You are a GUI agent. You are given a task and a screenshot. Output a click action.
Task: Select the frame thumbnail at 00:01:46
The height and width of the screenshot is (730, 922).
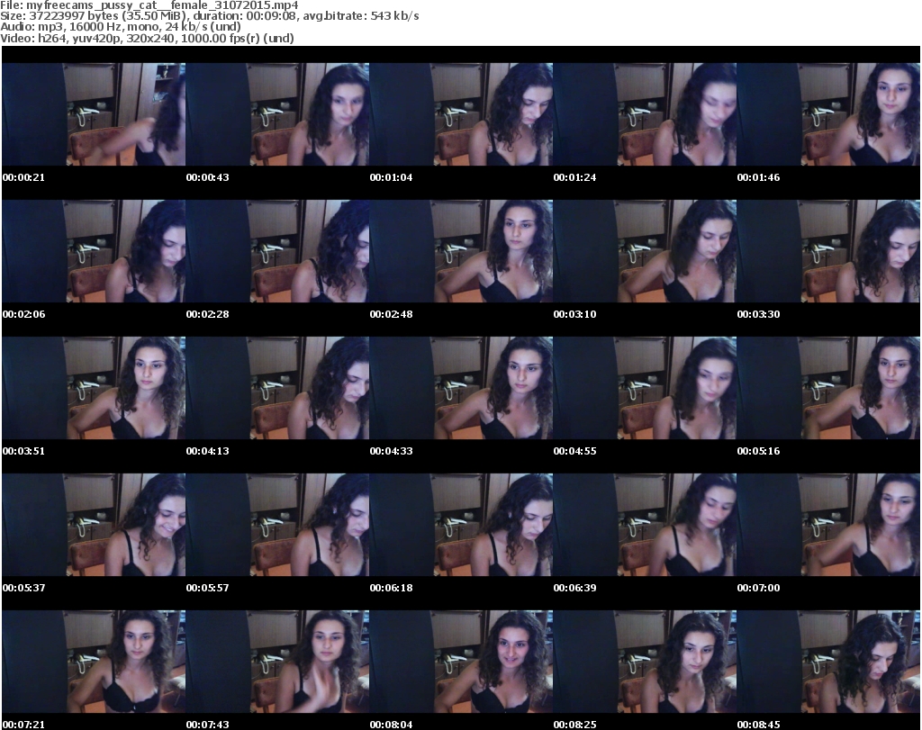point(828,114)
